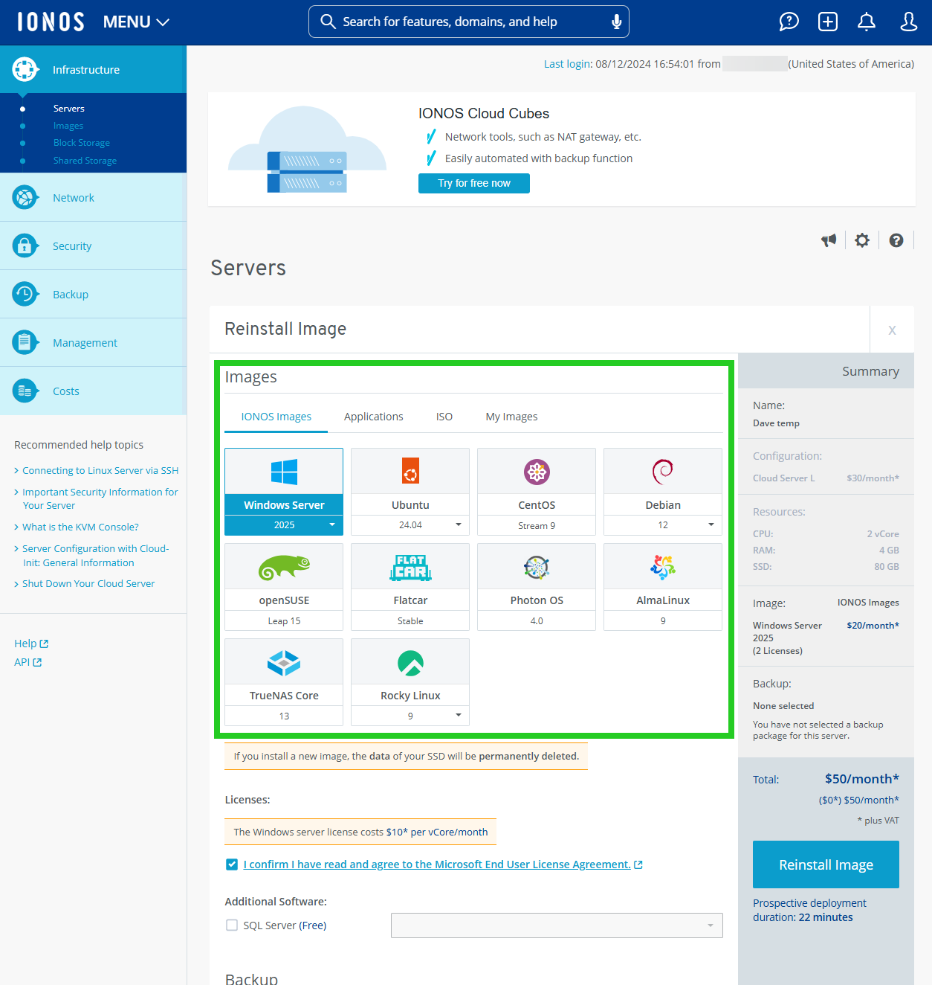Click the feedback speech bubble icon
The height and width of the screenshot is (985, 932).
(789, 22)
